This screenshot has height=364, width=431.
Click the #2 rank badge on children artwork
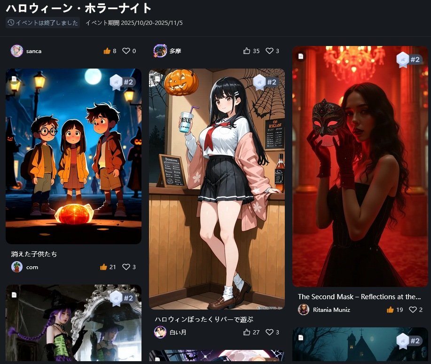[x=122, y=82]
